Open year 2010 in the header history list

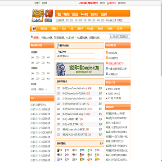point(103,20)
